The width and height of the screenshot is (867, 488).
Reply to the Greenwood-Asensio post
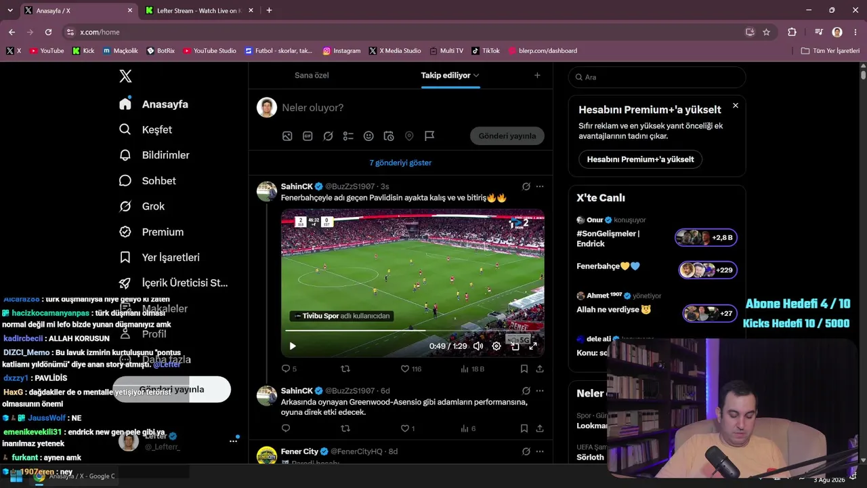click(x=286, y=428)
